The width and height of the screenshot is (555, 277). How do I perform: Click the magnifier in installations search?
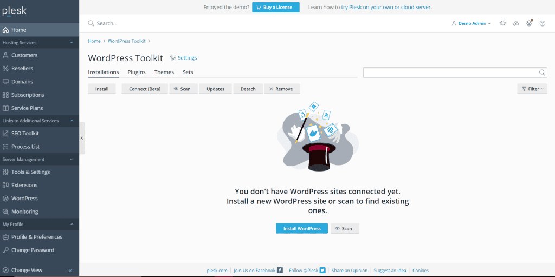point(542,72)
